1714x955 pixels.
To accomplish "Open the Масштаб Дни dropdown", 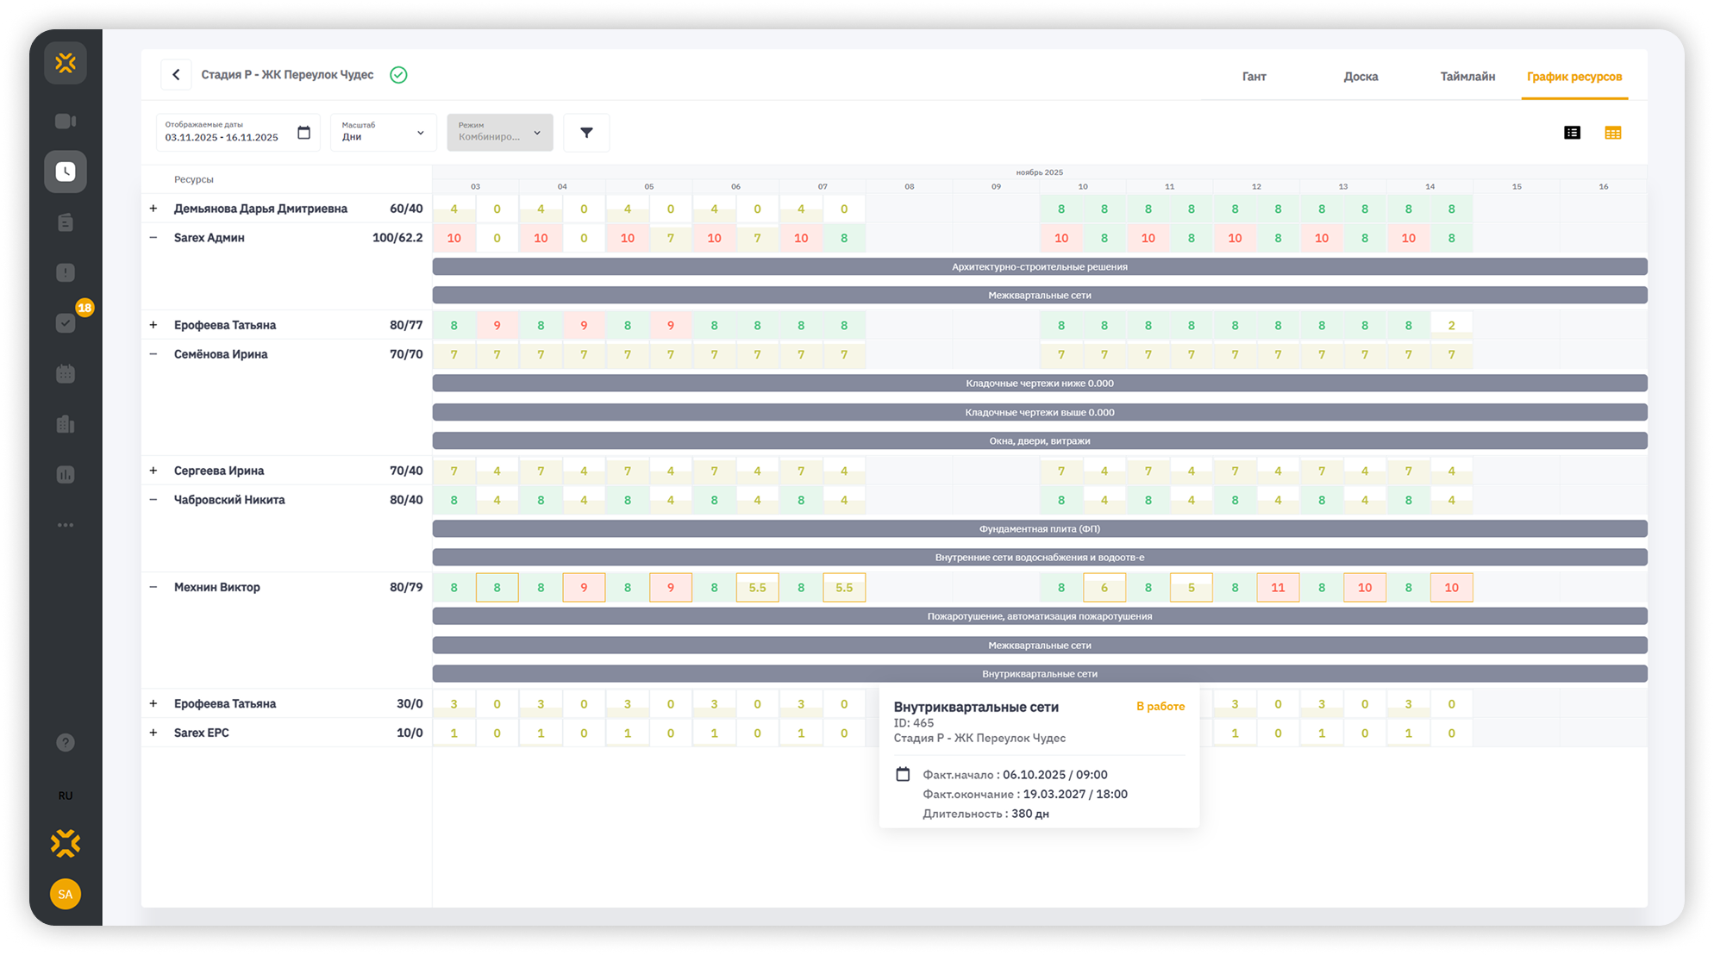I will pyautogui.click(x=383, y=133).
